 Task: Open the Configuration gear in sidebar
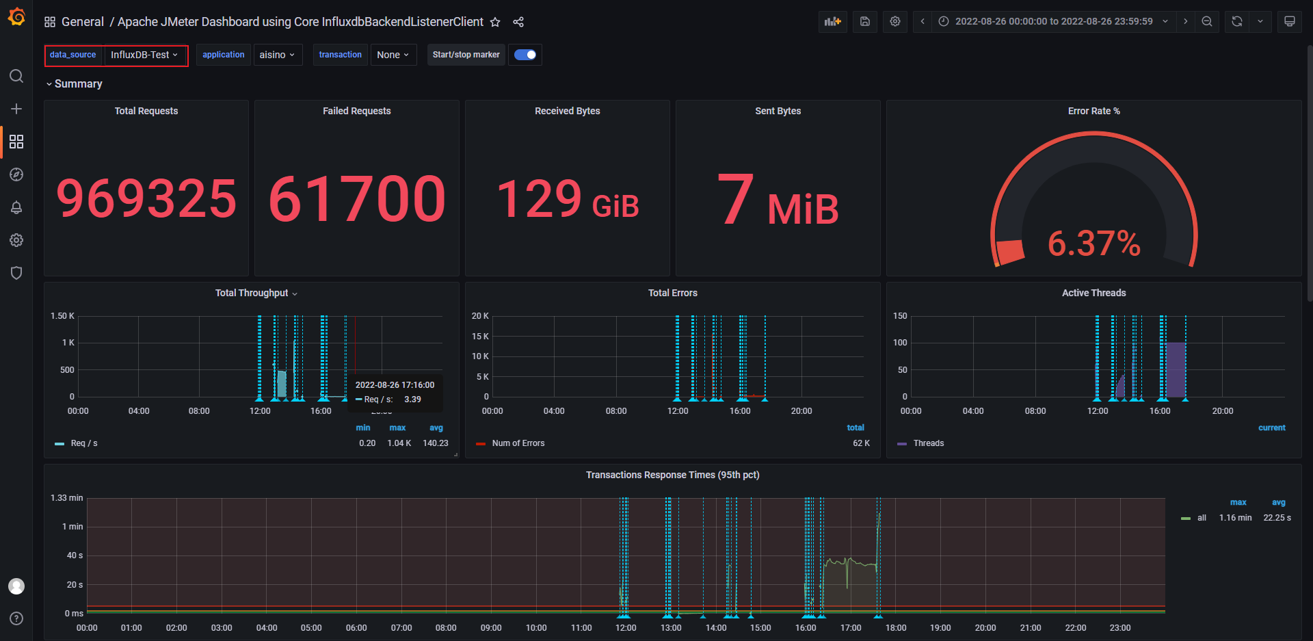coord(16,240)
